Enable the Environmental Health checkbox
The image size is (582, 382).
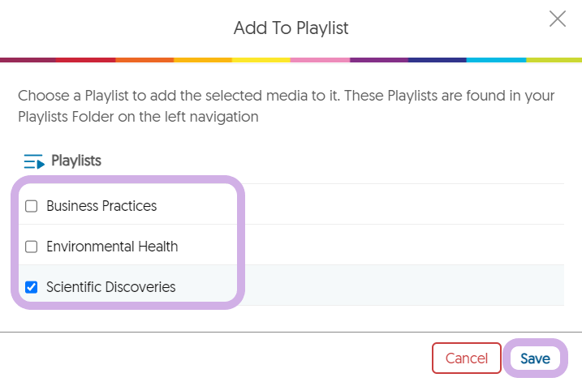pos(32,247)
